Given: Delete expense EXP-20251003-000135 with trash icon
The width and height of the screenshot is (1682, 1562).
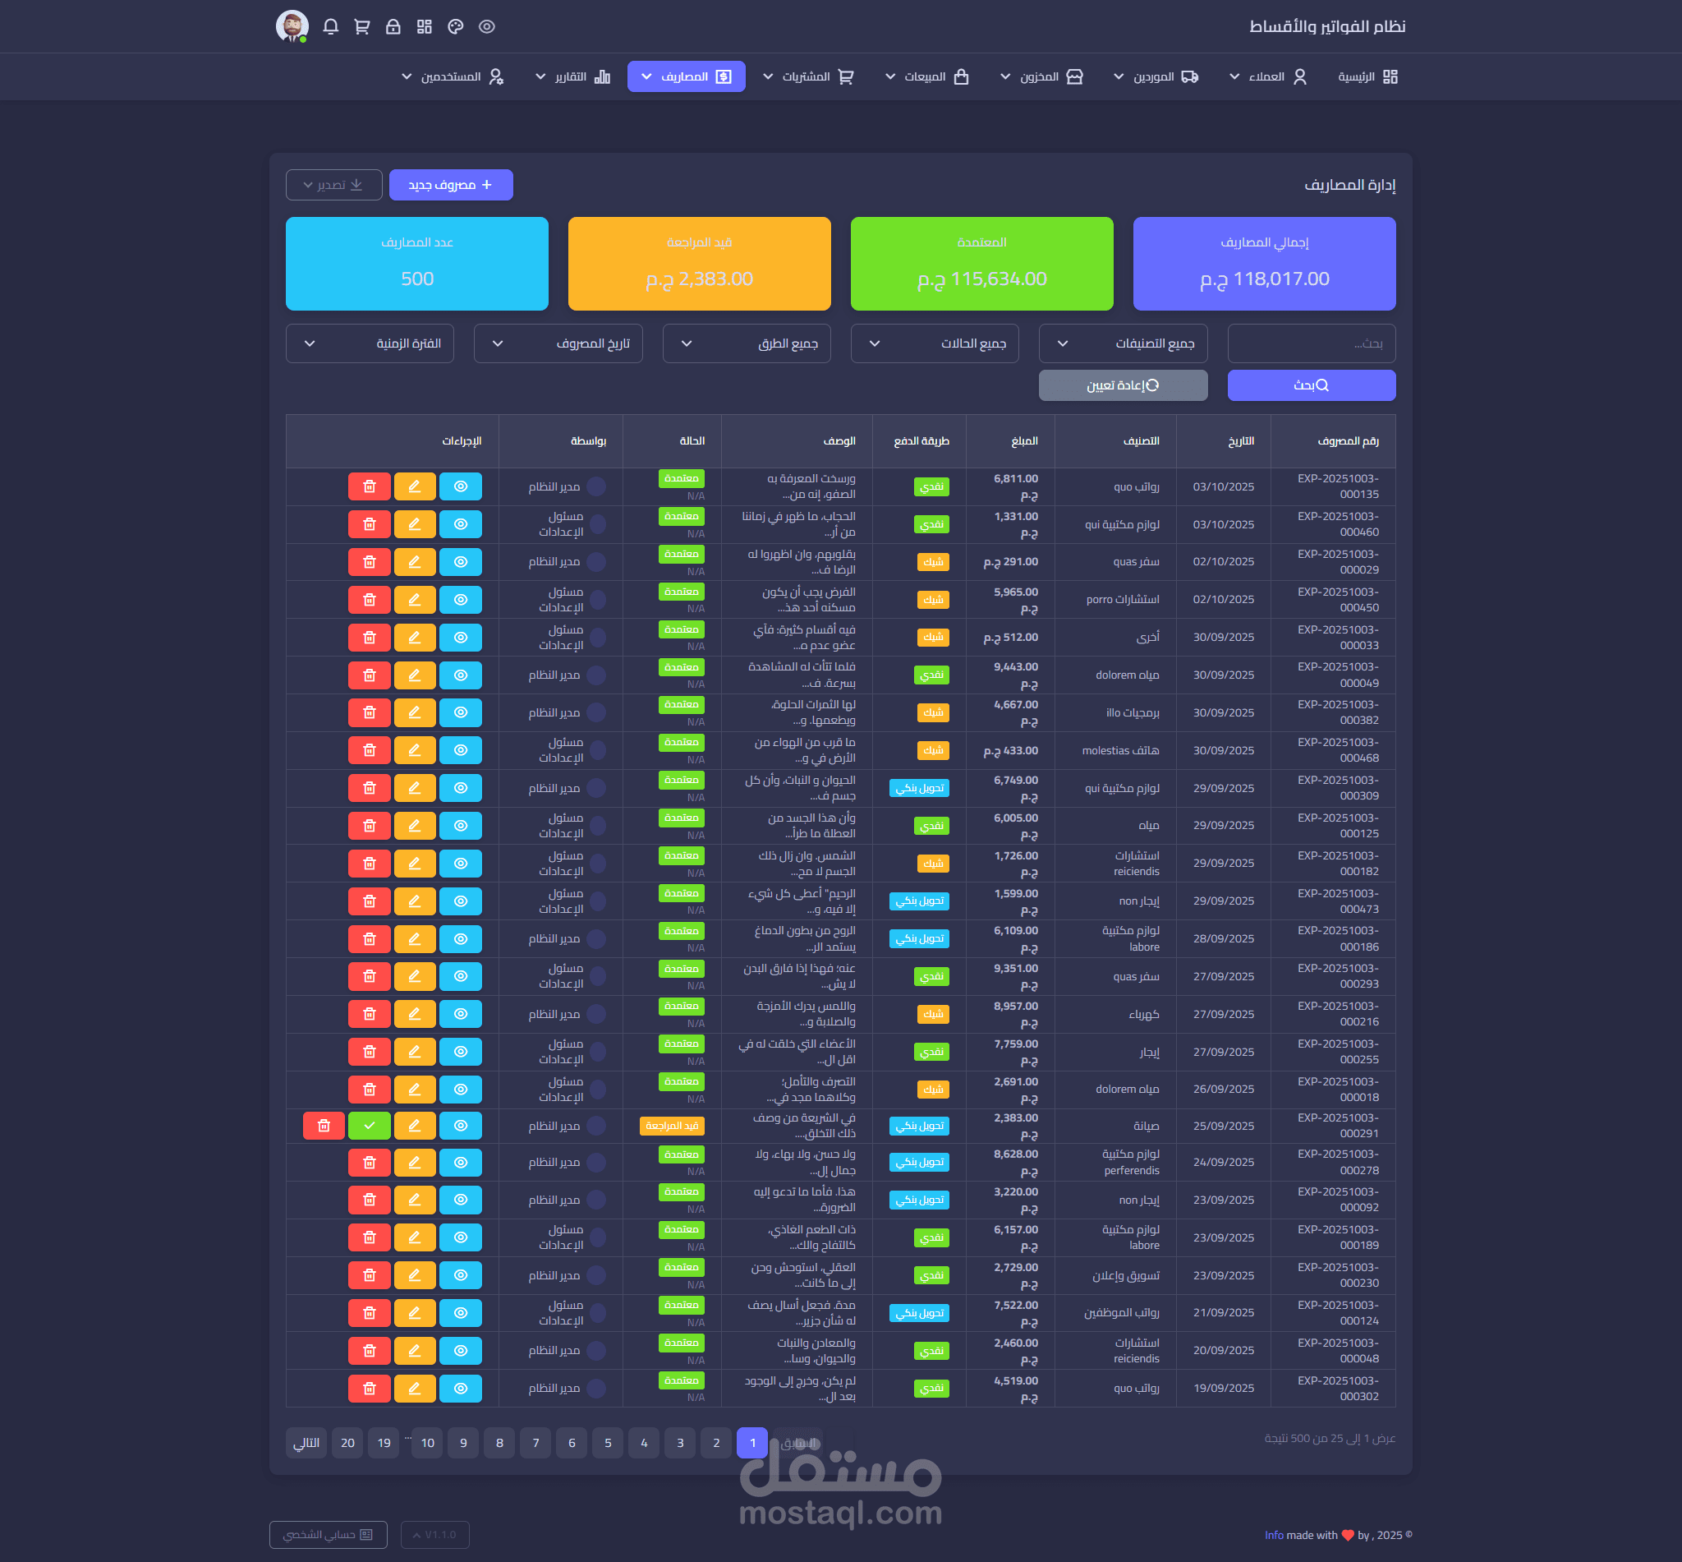Looking at the screenshot, I should point(370,487).
